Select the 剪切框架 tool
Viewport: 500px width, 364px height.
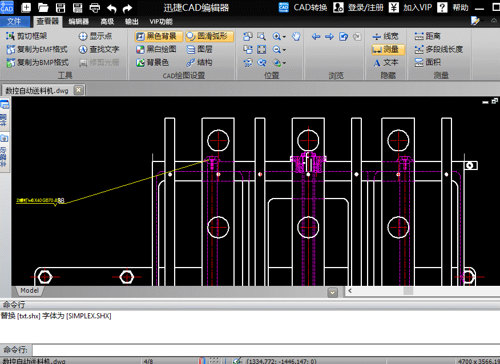[x=26, y=36]
